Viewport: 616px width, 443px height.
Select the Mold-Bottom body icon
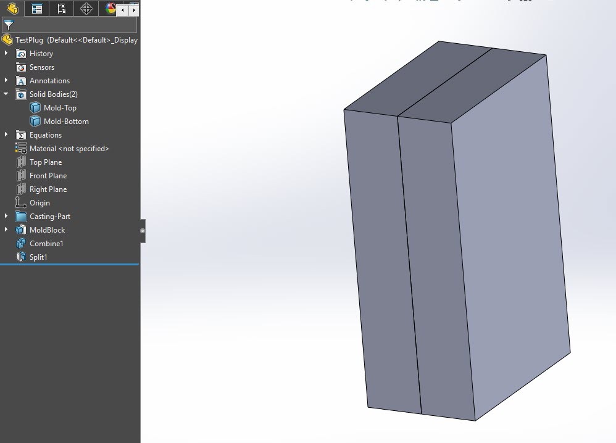(x=35, y=122)
